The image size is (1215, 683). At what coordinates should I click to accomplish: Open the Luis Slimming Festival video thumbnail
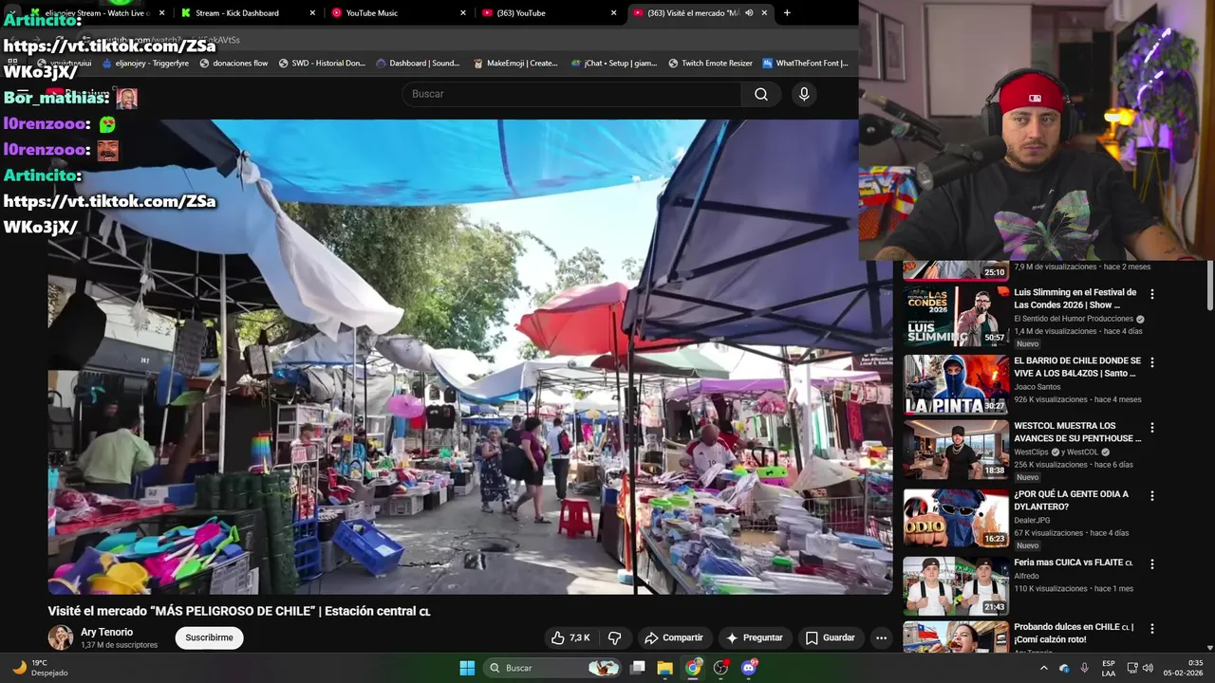[x=956, y=316]
